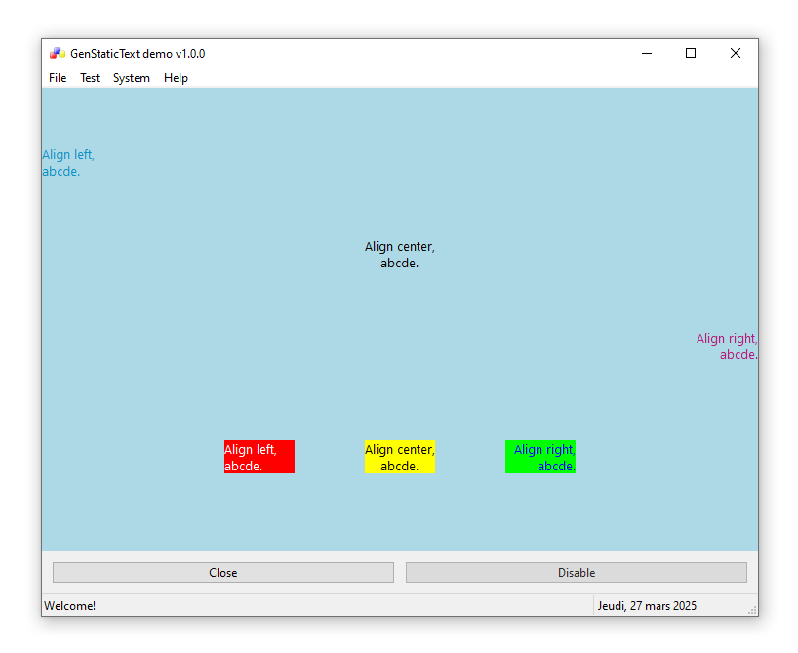
Task: Minimize the GenStaticText demo window
Action: [x=646, y=54]
